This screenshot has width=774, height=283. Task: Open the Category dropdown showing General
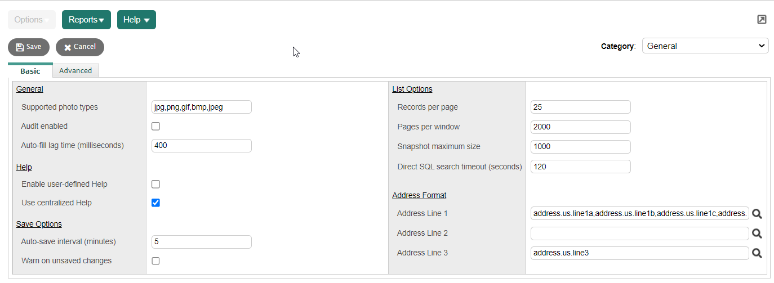(x=705, y=46)
